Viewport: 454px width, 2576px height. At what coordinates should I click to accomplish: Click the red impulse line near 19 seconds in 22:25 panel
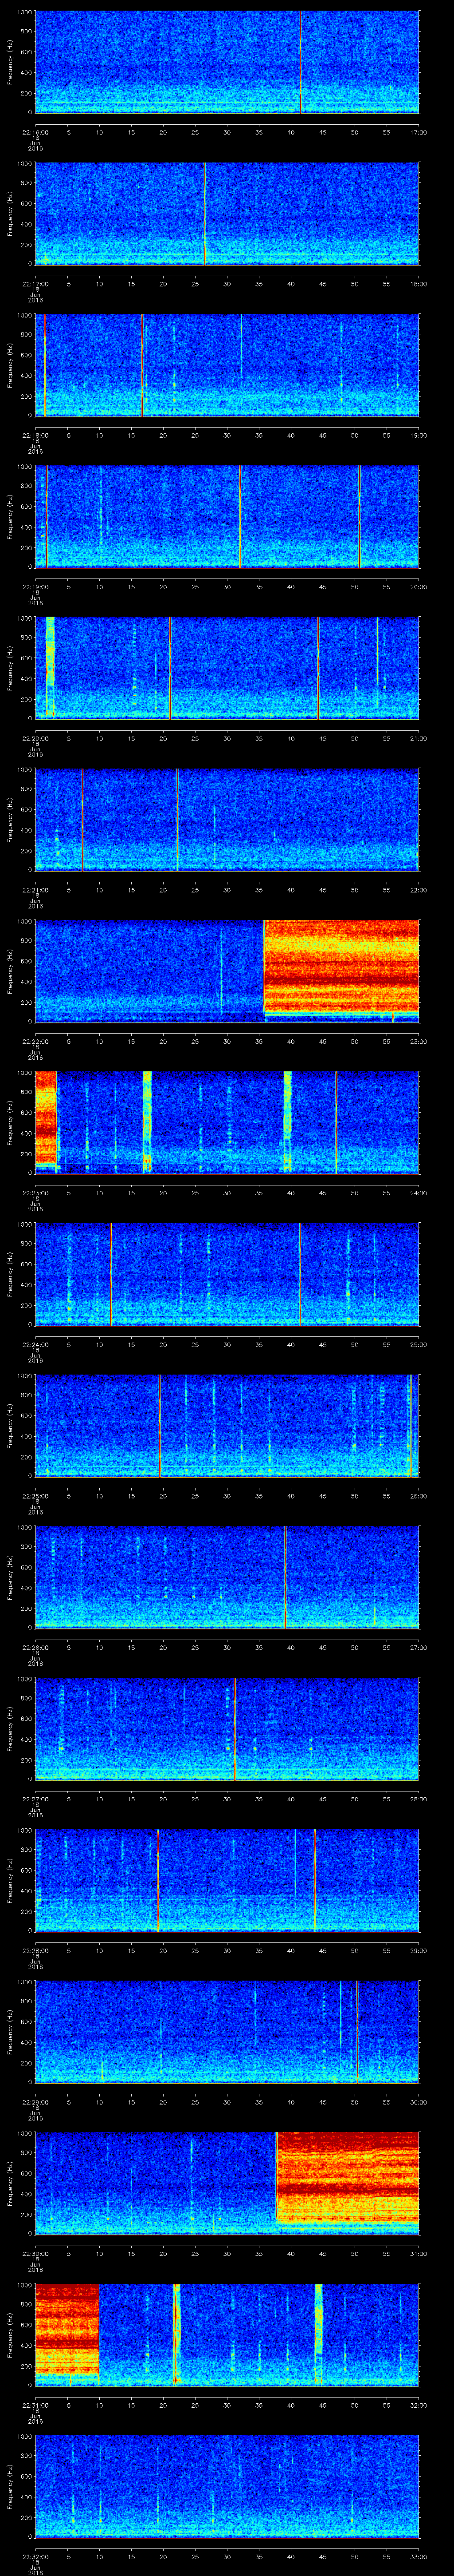[160, 1425]
